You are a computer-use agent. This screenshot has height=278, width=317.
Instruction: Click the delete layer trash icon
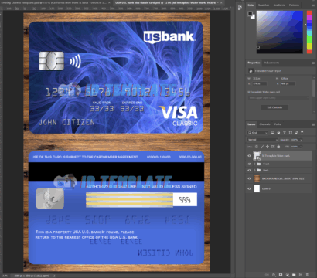point(308,275)
